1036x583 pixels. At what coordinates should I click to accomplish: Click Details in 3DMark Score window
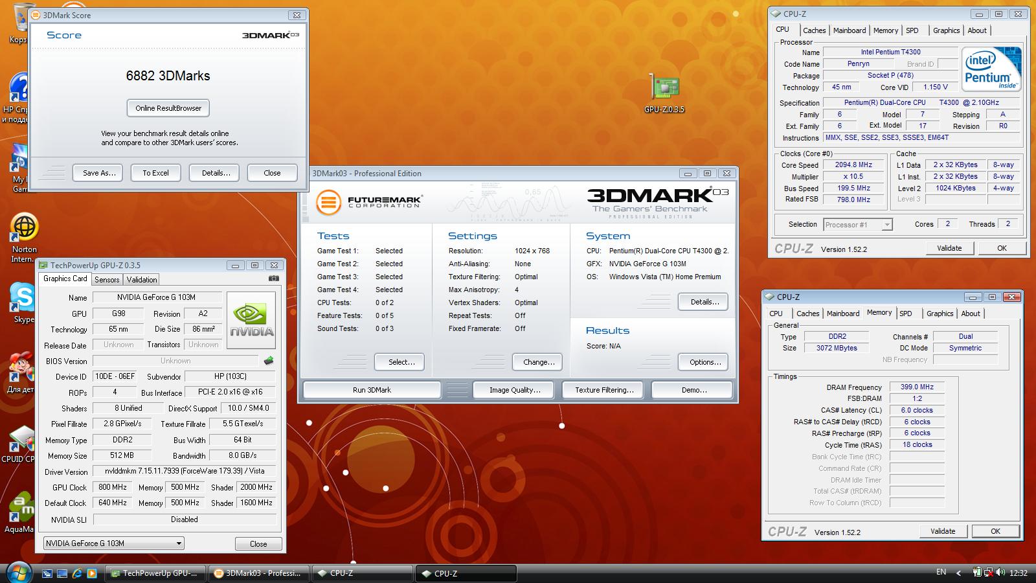point(216,173)
